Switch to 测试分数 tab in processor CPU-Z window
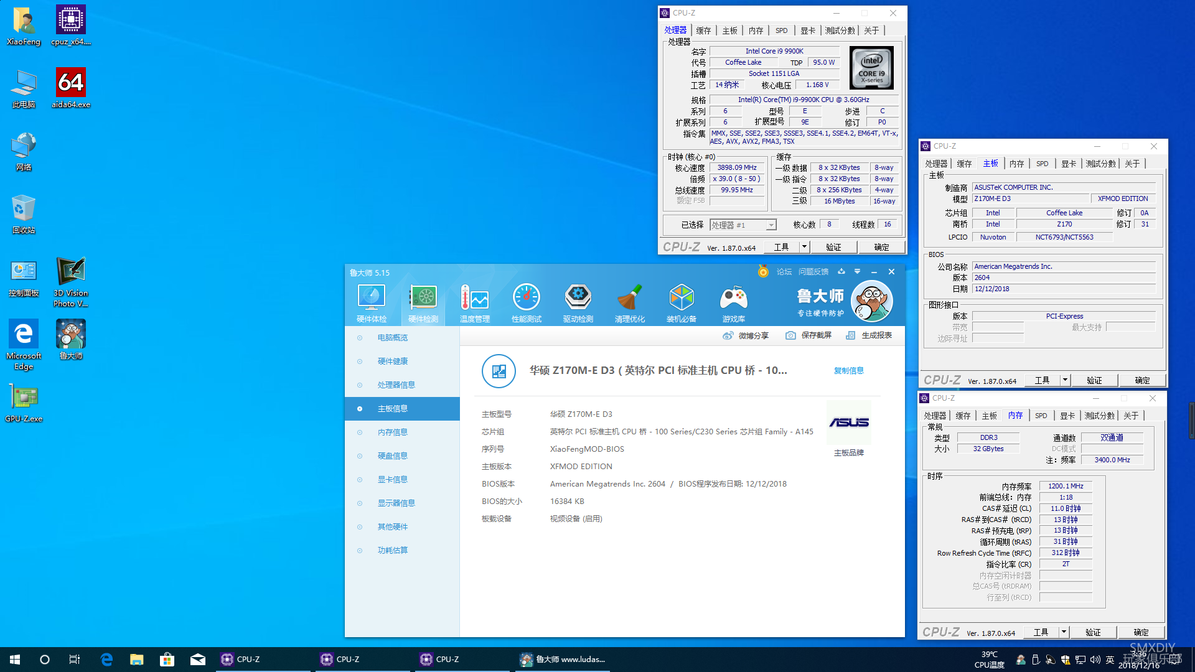Image resolution: width=1195 pixels, height=672 pixels. tap(840, 30)
